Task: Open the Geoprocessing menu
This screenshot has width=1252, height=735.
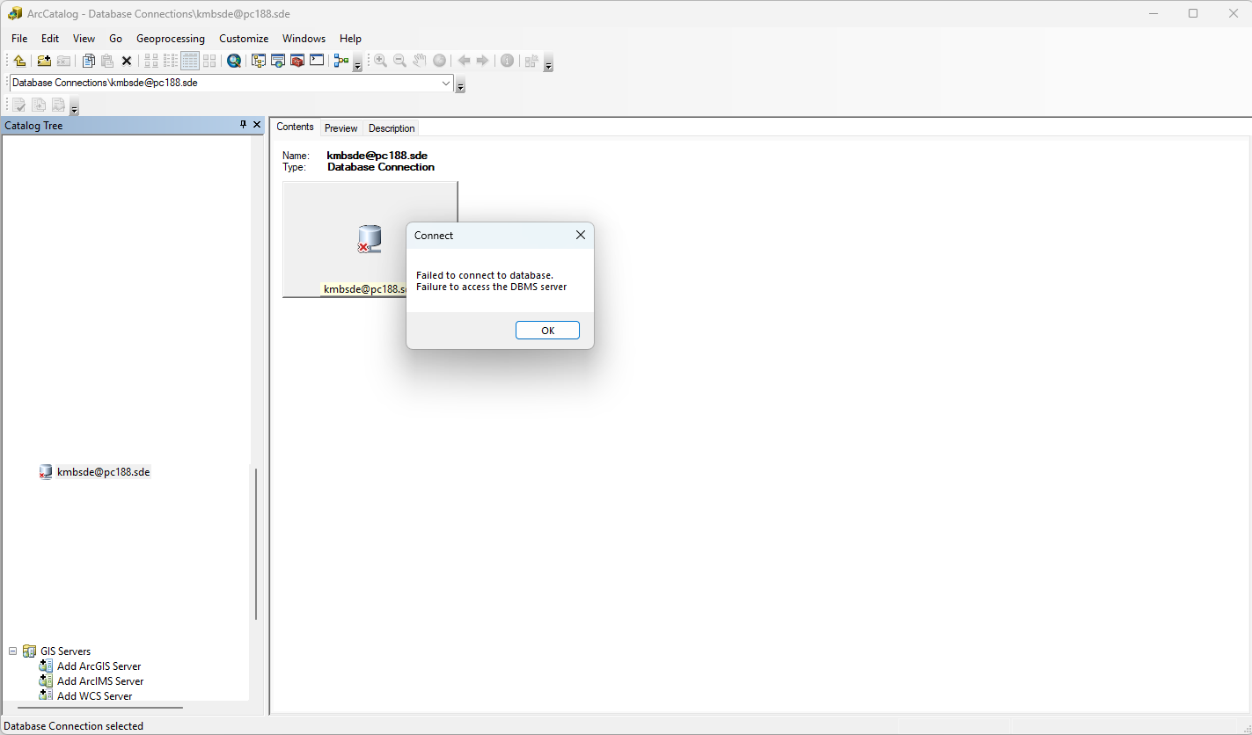Action: pyautogui.click(x=171, y=39)
